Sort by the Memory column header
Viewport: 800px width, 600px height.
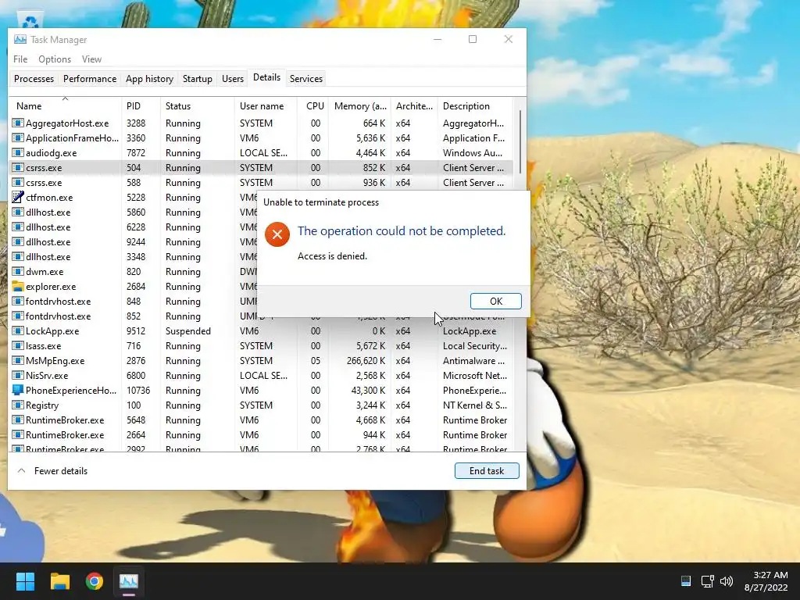[359, 105]
